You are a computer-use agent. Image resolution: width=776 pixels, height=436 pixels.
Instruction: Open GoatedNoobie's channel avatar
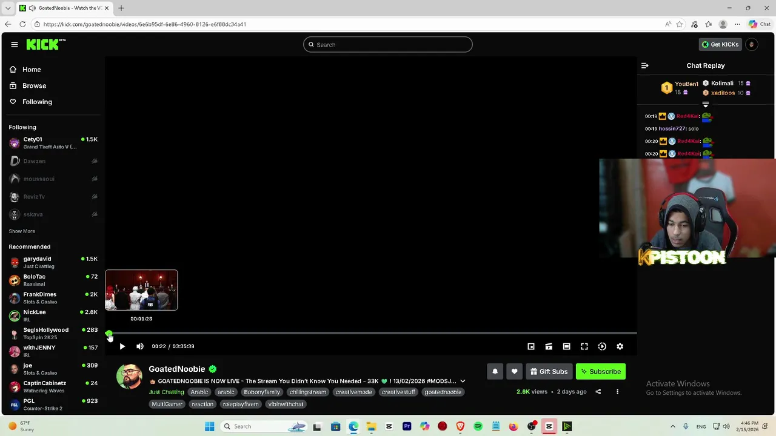(129, 377)
